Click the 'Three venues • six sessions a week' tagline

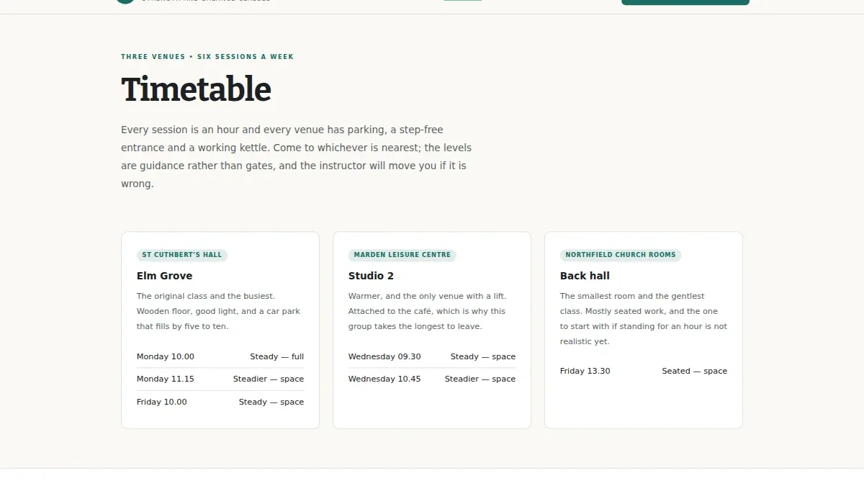[207, 57]
